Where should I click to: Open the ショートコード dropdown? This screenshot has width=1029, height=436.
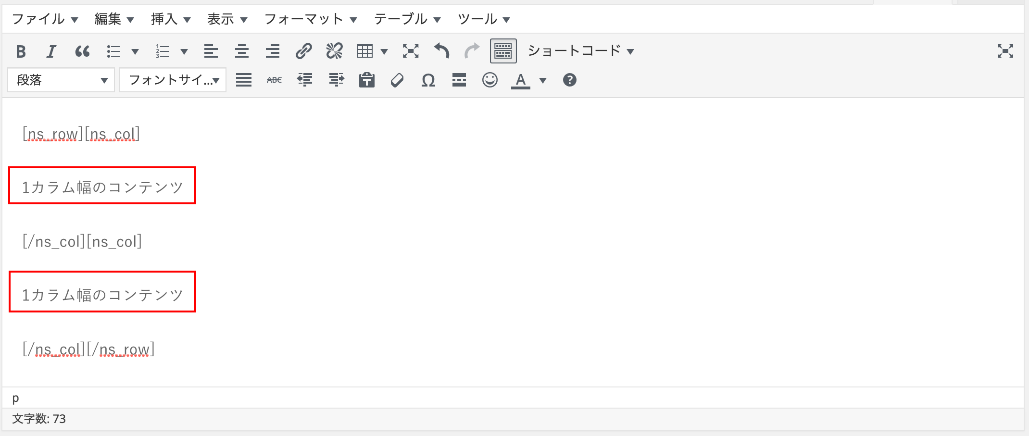point(581,51)
